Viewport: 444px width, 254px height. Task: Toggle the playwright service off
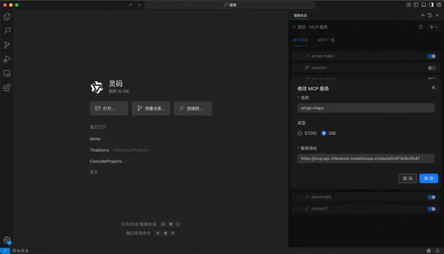tap(432, 197)
